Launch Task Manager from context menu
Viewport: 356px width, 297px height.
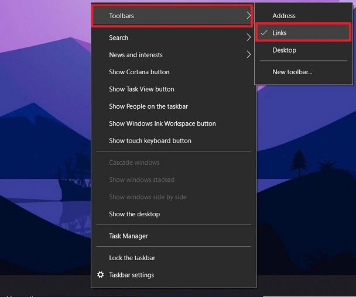pyautogui.click(x=174, y=236)
